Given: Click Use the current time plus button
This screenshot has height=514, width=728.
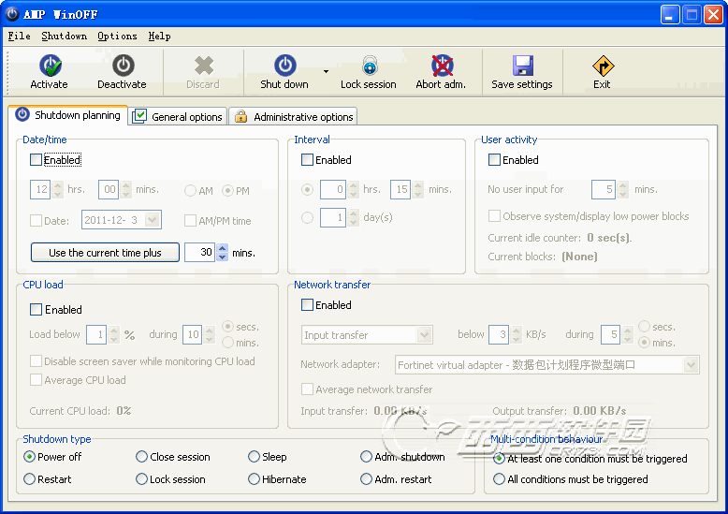Looking at the screenshot, I should 105,253.
